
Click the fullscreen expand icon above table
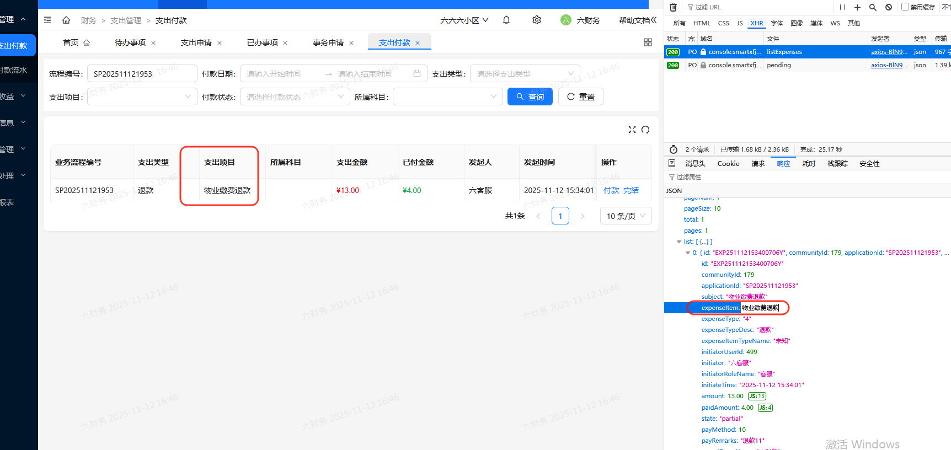point(632,130)
